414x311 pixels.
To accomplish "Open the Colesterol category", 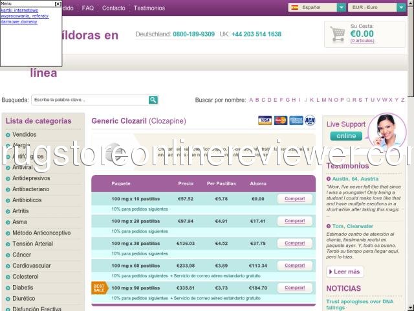I will pos(25,277).
